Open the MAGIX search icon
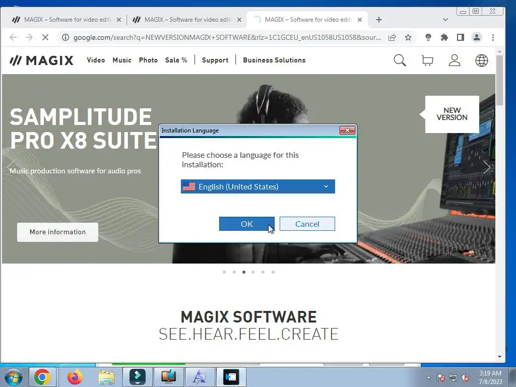This screenshot has width=516, height=387. pos(400,60)
